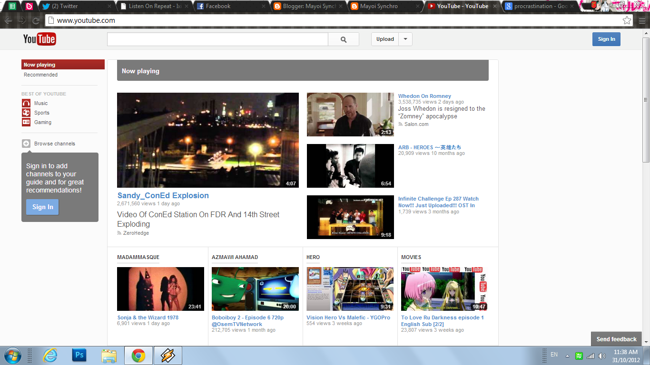Open the Winamp taskbar icon
The height and width of the screenshot is (365, 650).
168,355
